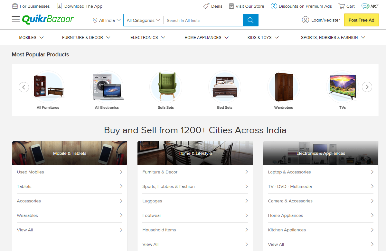This screenshot has height=251, width=386.
Task: Open the Wardrobes image
Action: point(284,87)
